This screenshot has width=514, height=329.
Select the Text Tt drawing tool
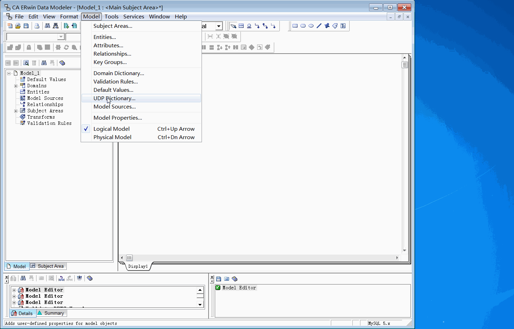pos(343,26)
